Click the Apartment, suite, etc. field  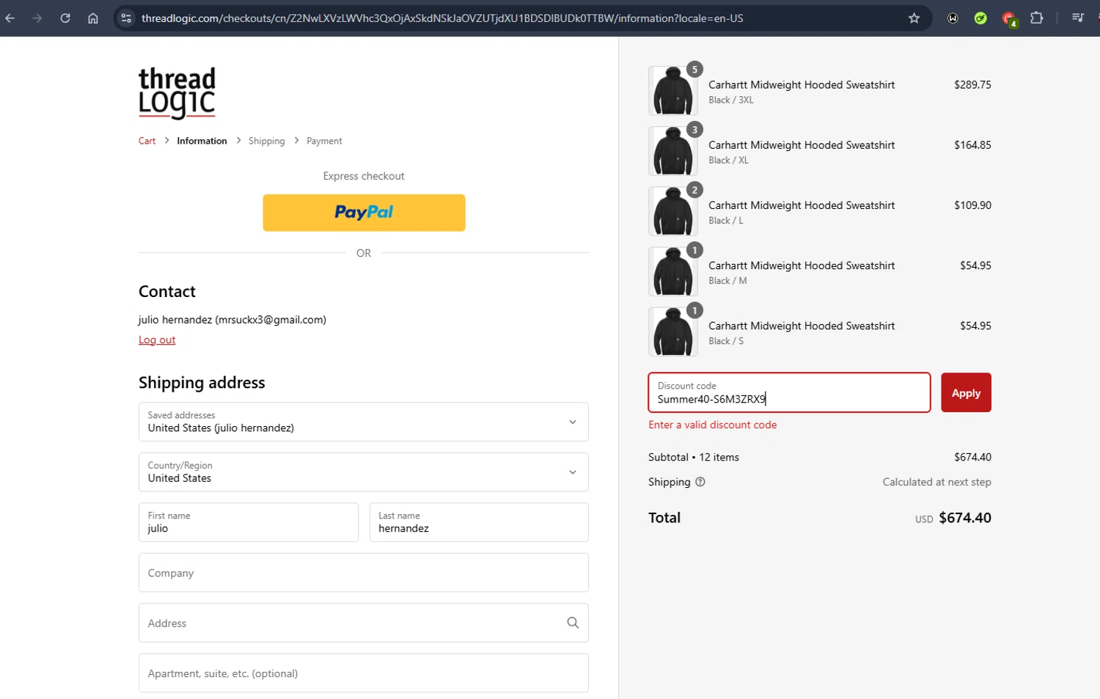pyautogui.click(x=364, y=673)
